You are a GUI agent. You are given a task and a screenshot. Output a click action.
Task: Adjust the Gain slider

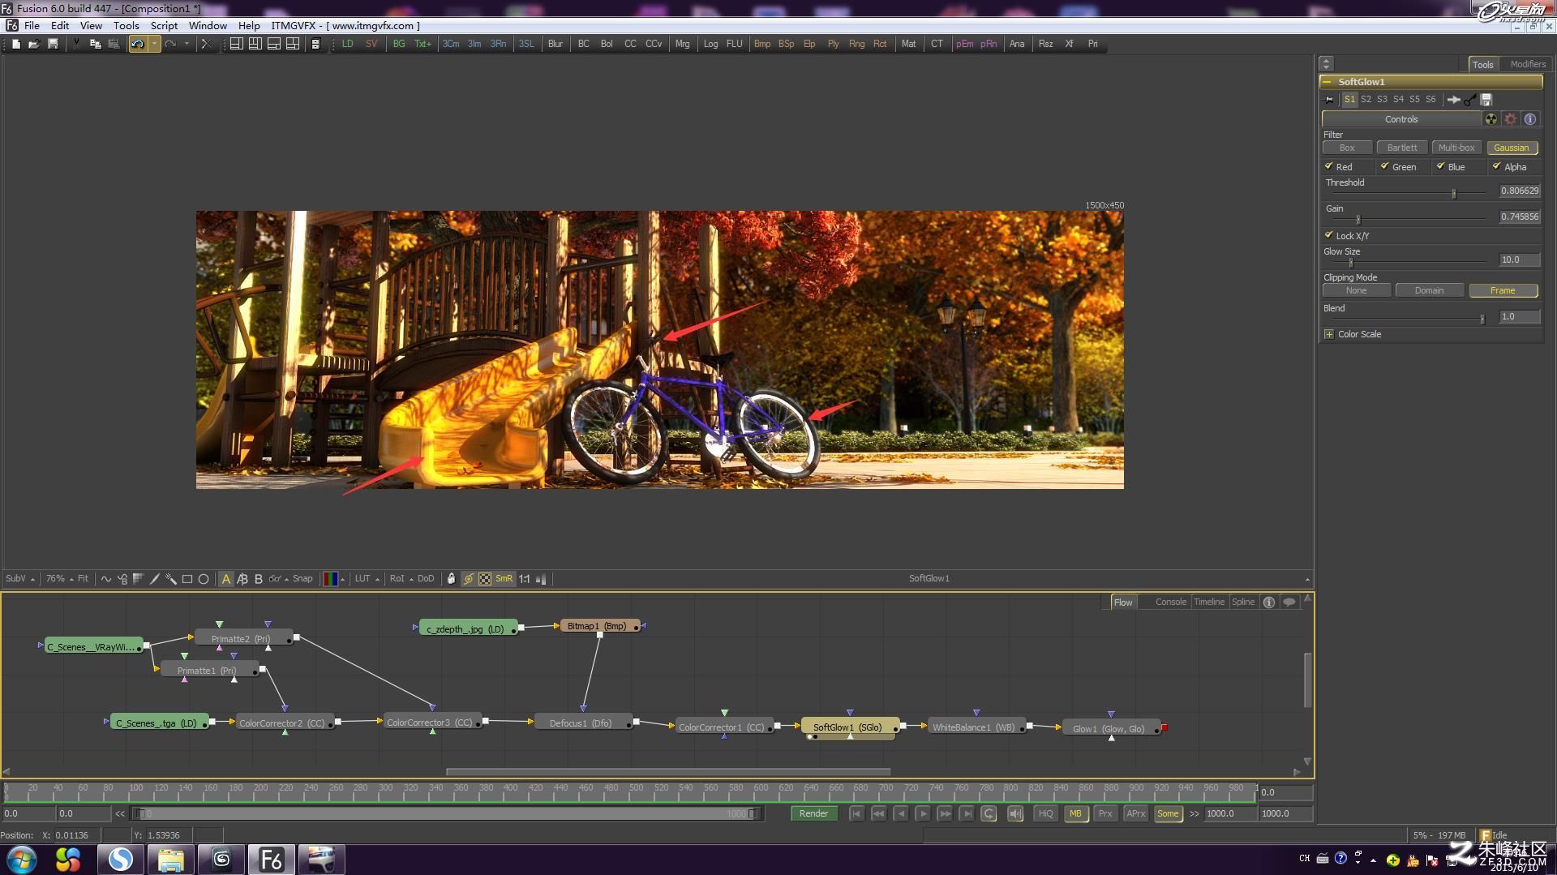[x=1358, y=220]
